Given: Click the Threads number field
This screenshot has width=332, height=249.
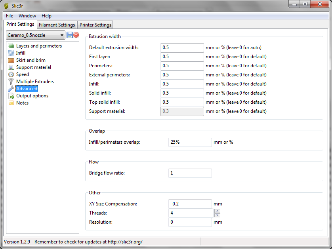Looking at the screenshot, I should (x=191, y=213).
